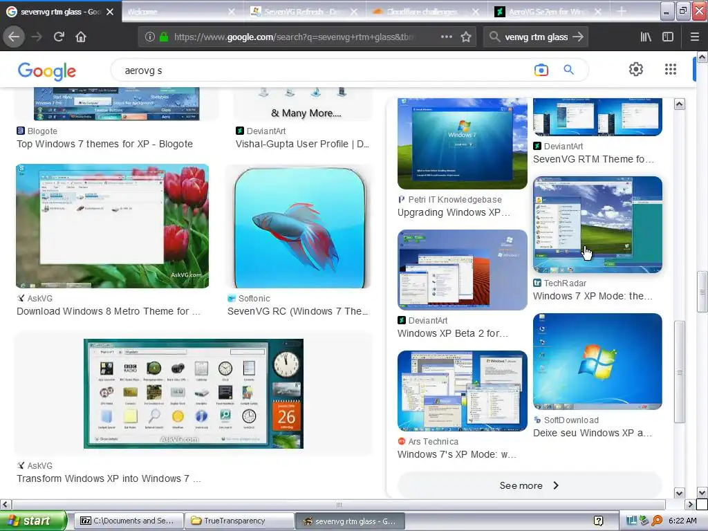708x531 pixels.
Task: Open the SoftDownload Windows 7 logo thumbnail
Action: click(597, 362)
